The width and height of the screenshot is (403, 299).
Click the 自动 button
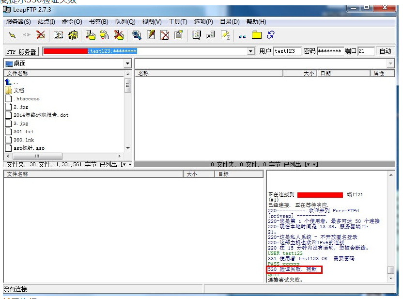click(x=385, y=51)
